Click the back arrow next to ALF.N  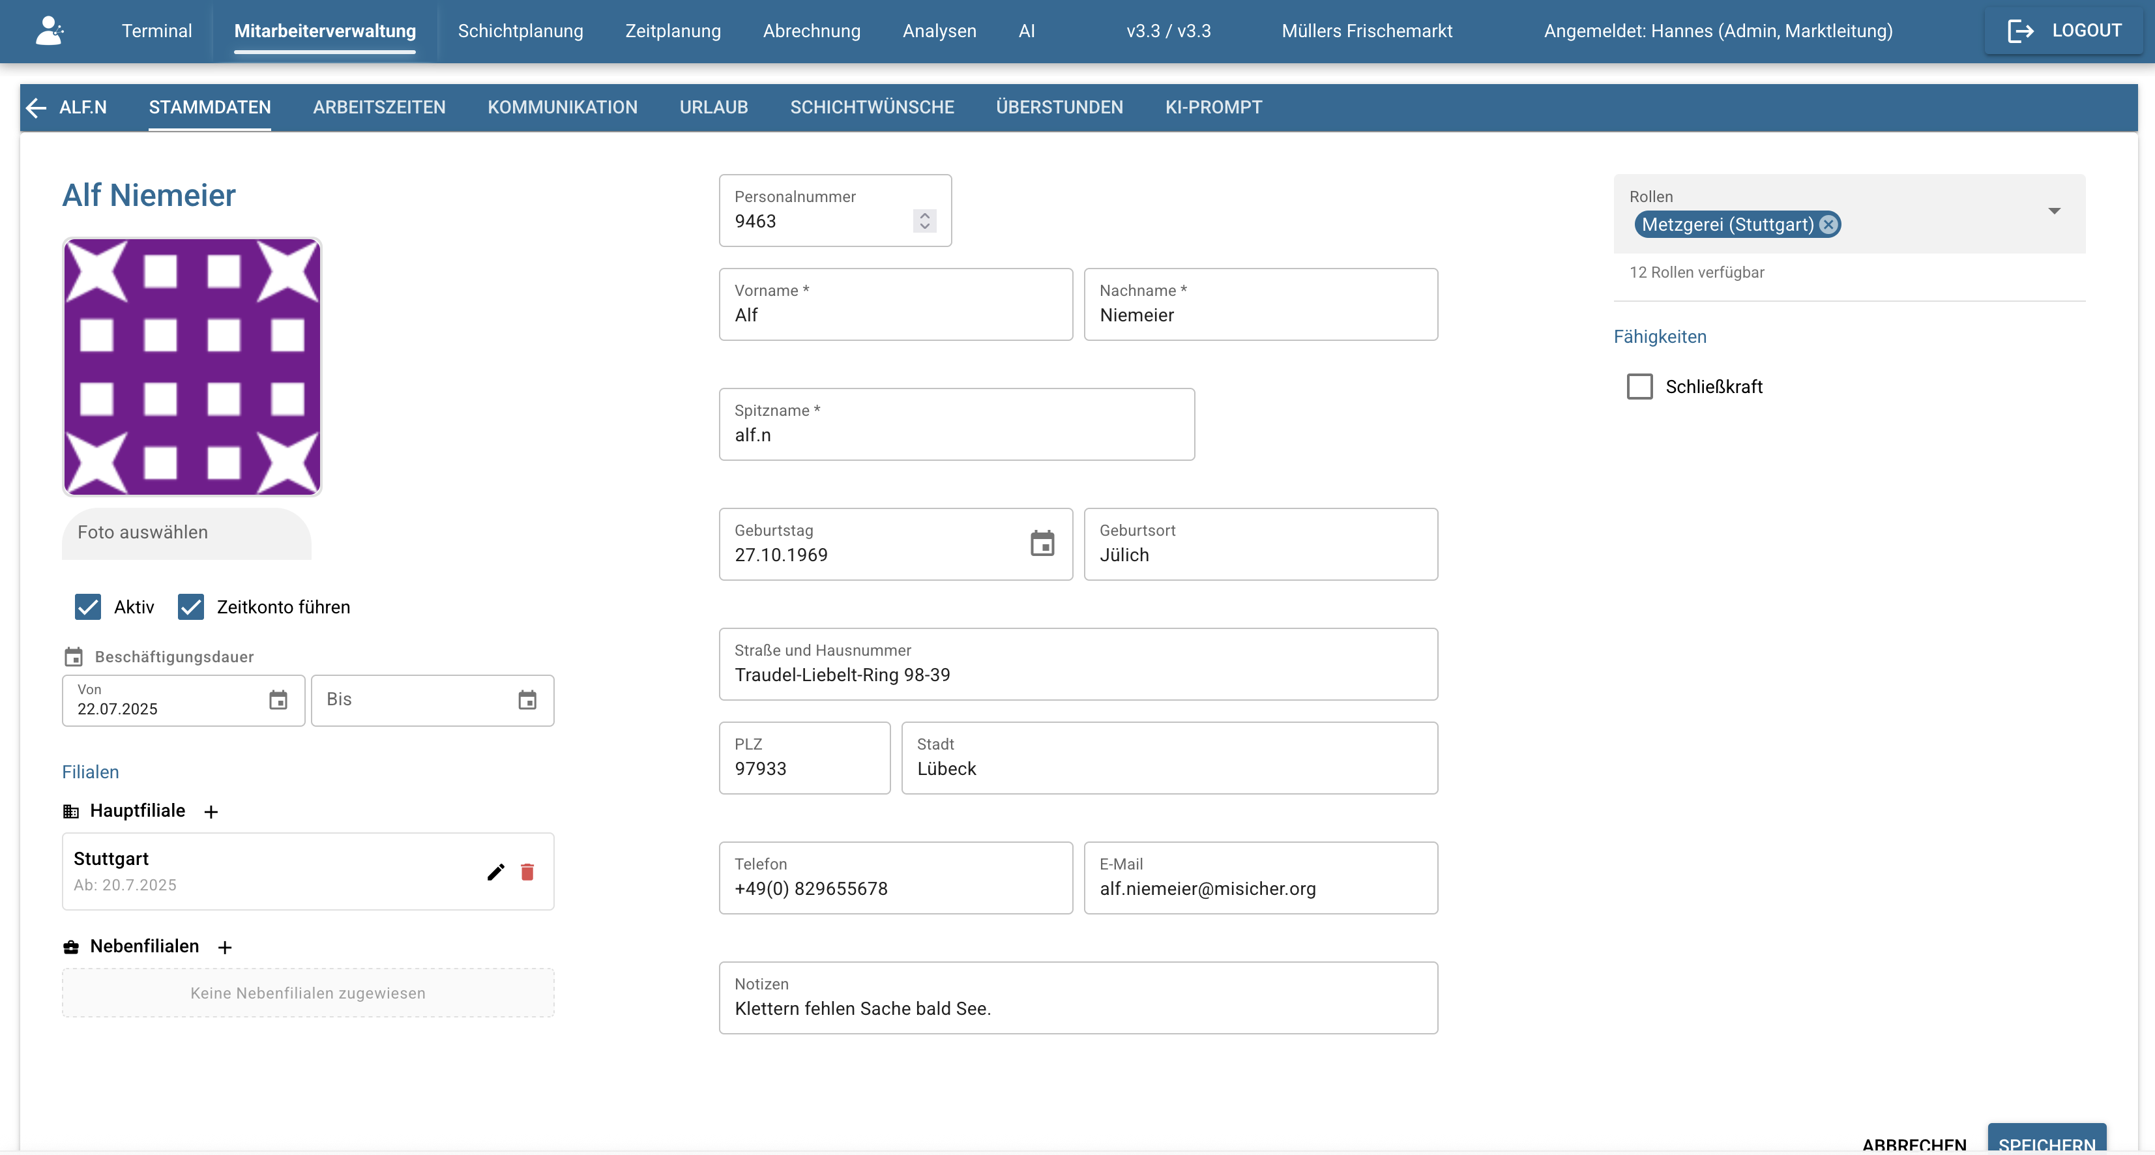[x=35, y=107]
